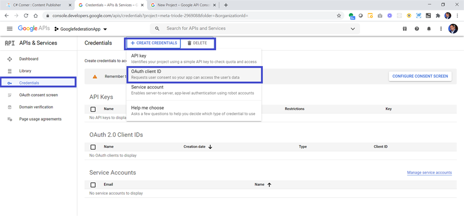Click the Search for APIs and Services field
The height and width of the screenshot is (216, 464).
click(255, 28)
